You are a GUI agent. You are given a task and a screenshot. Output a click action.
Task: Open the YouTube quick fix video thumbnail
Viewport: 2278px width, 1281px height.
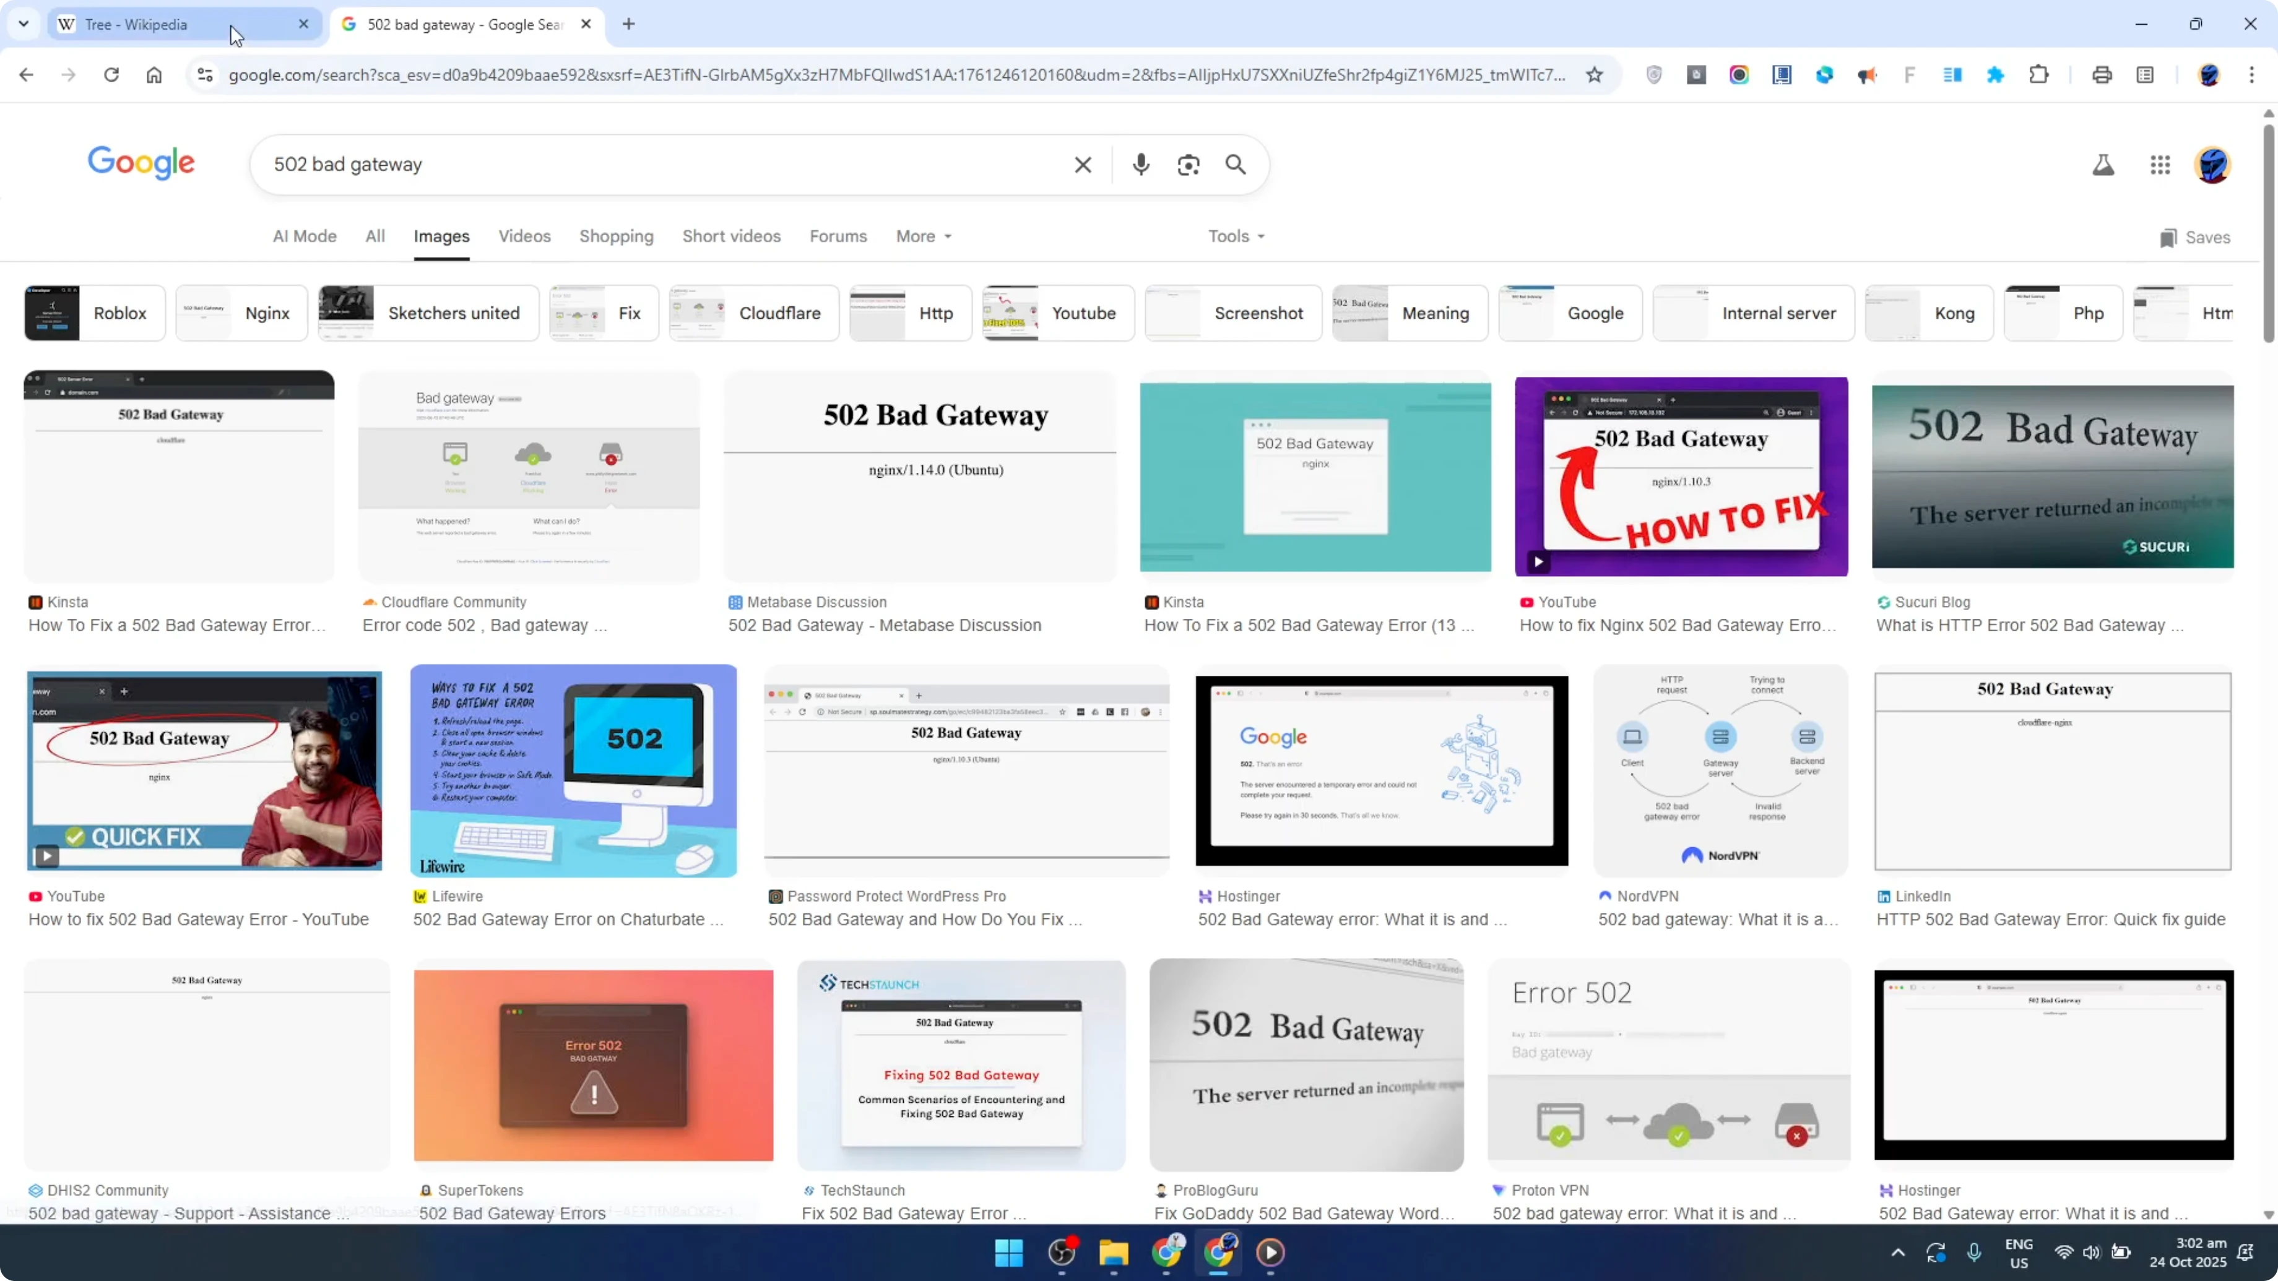point(204,771)
